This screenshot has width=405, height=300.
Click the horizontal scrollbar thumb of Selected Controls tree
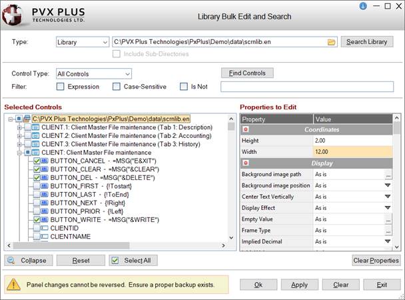(x=71, y=245)
